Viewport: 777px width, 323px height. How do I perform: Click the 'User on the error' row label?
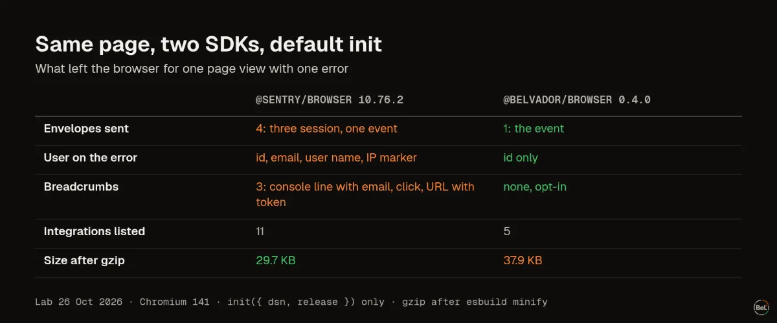pos(91,158)
